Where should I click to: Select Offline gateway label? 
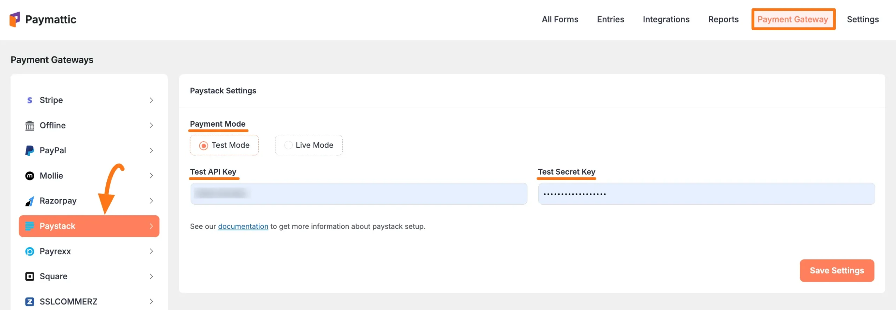52,126
